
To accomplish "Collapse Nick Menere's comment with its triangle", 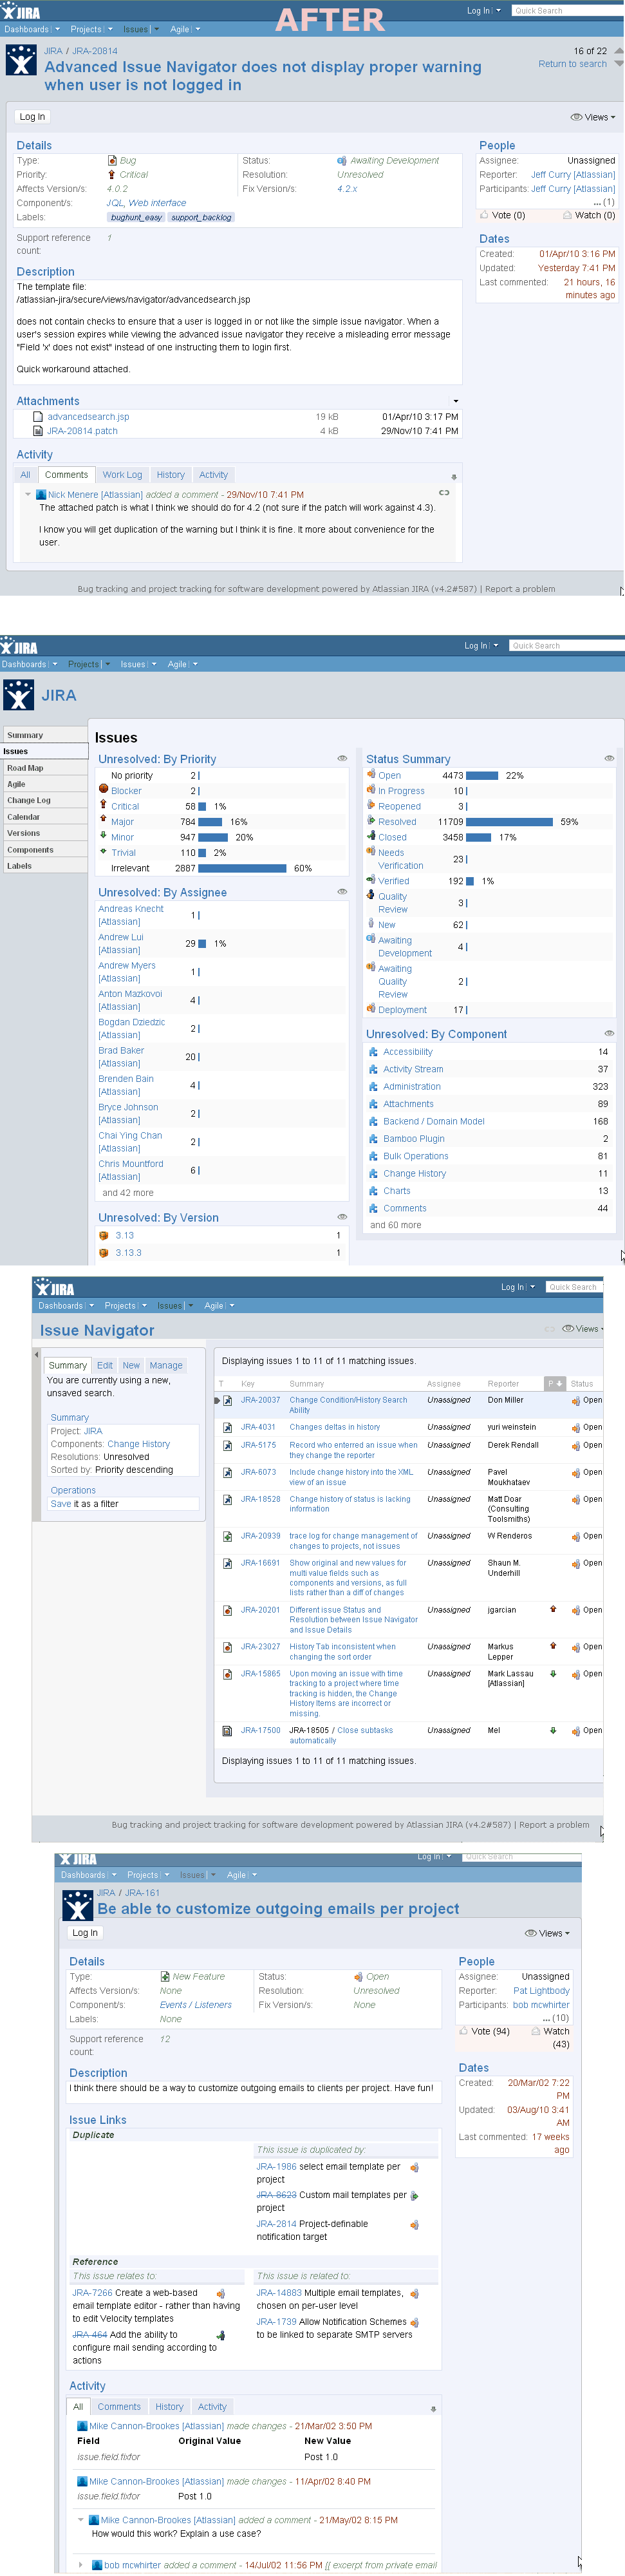I will pyautogui.click(x=28, y=494).
